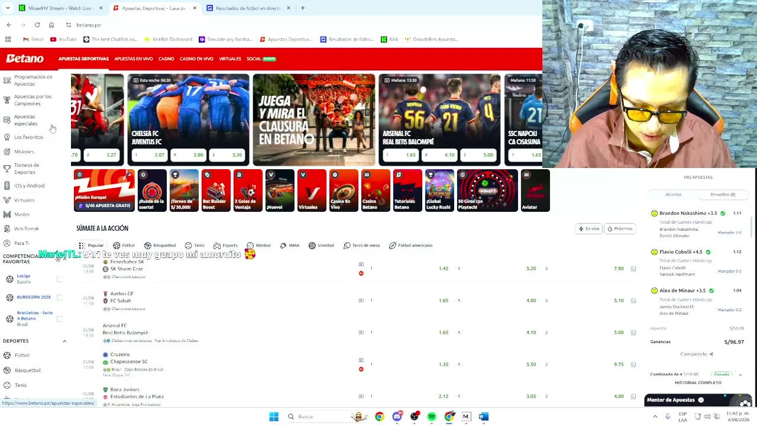Collapse the Competencias Favoritas section

[x=64, y=259]
